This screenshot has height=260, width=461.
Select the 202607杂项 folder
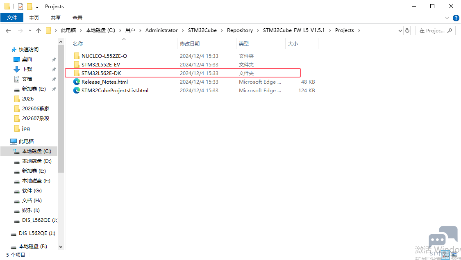[x=36, y=119]
